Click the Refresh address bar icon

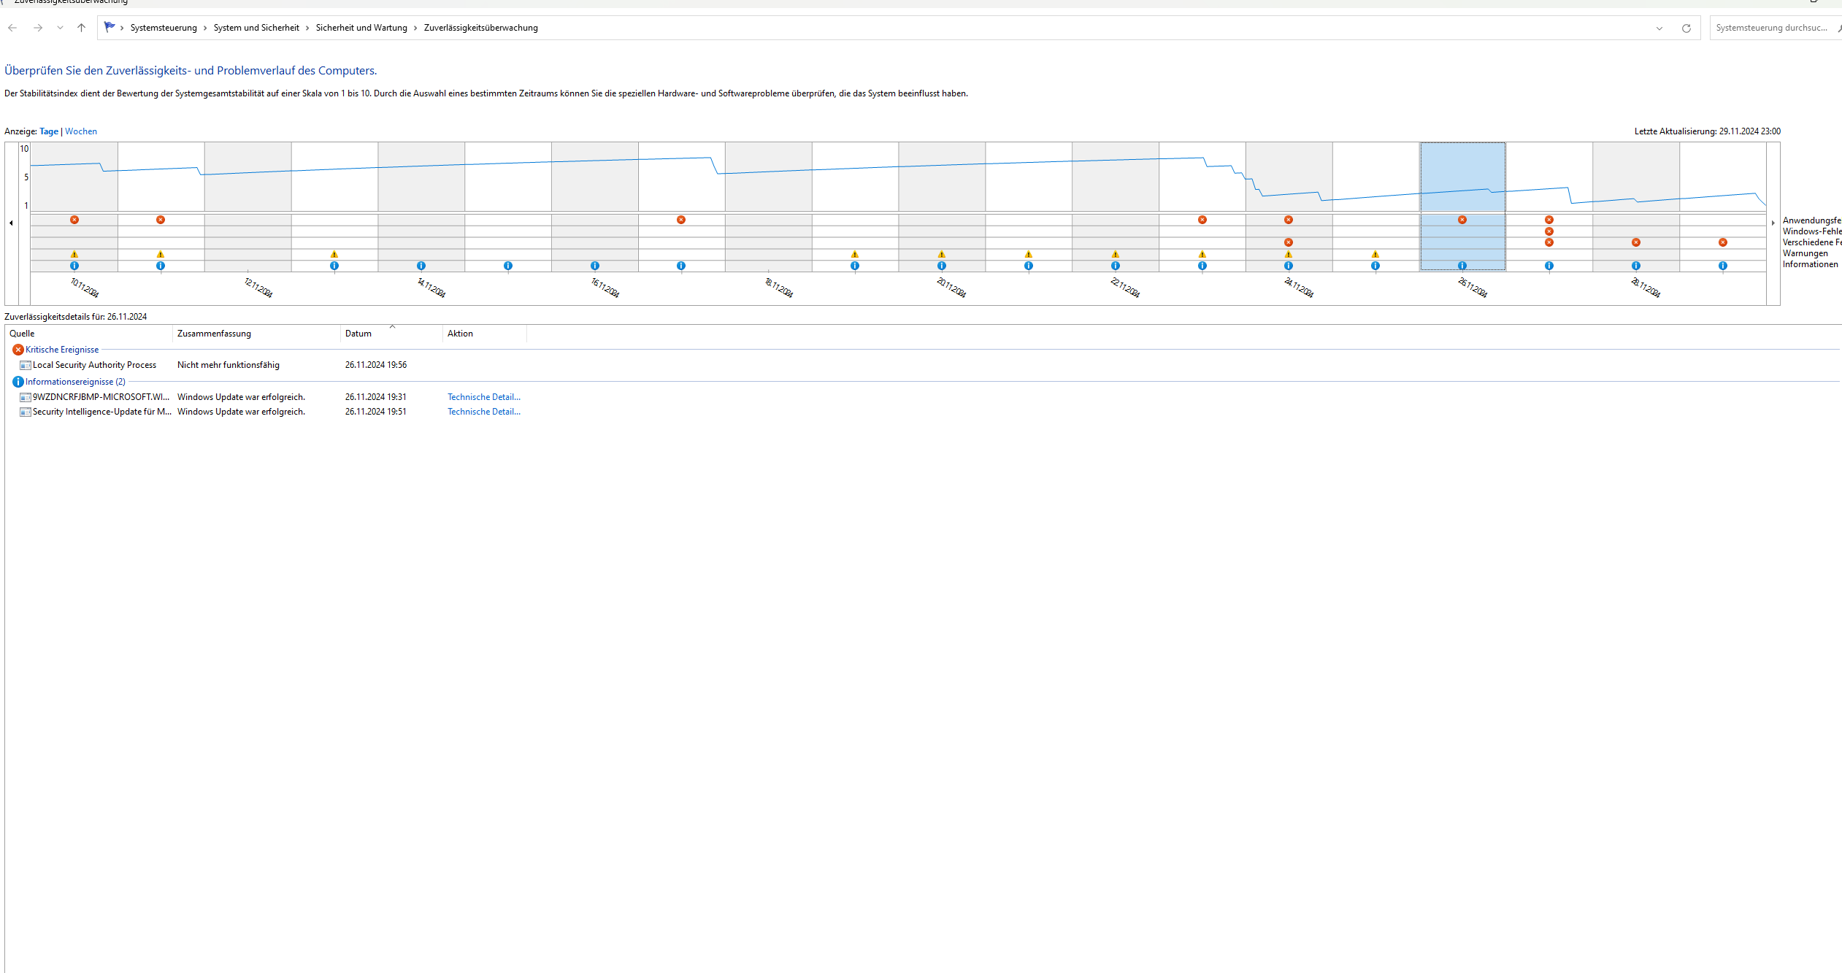coord(1686,28)
